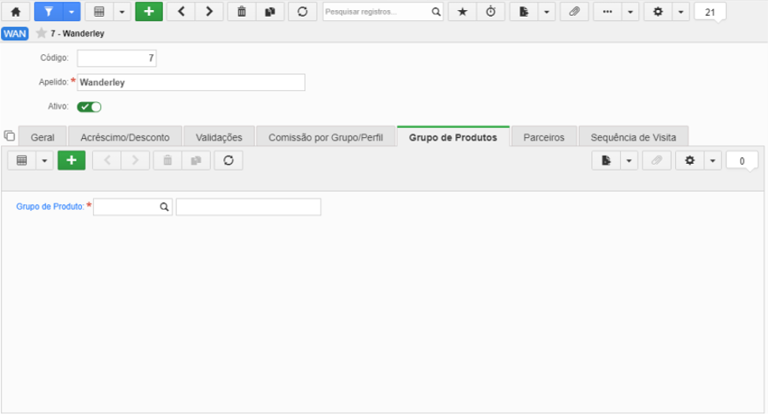Toggle the Ativo switch off

[x=90, y=107]
